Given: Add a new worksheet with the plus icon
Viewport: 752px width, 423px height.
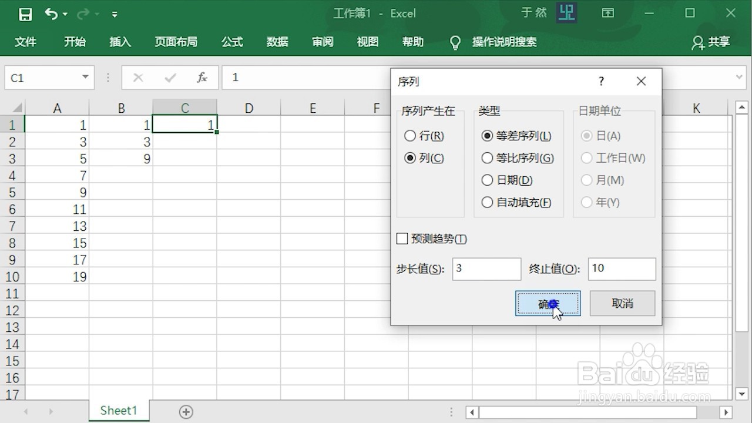Looking at the screenshot, I should [x=186, y=412].
